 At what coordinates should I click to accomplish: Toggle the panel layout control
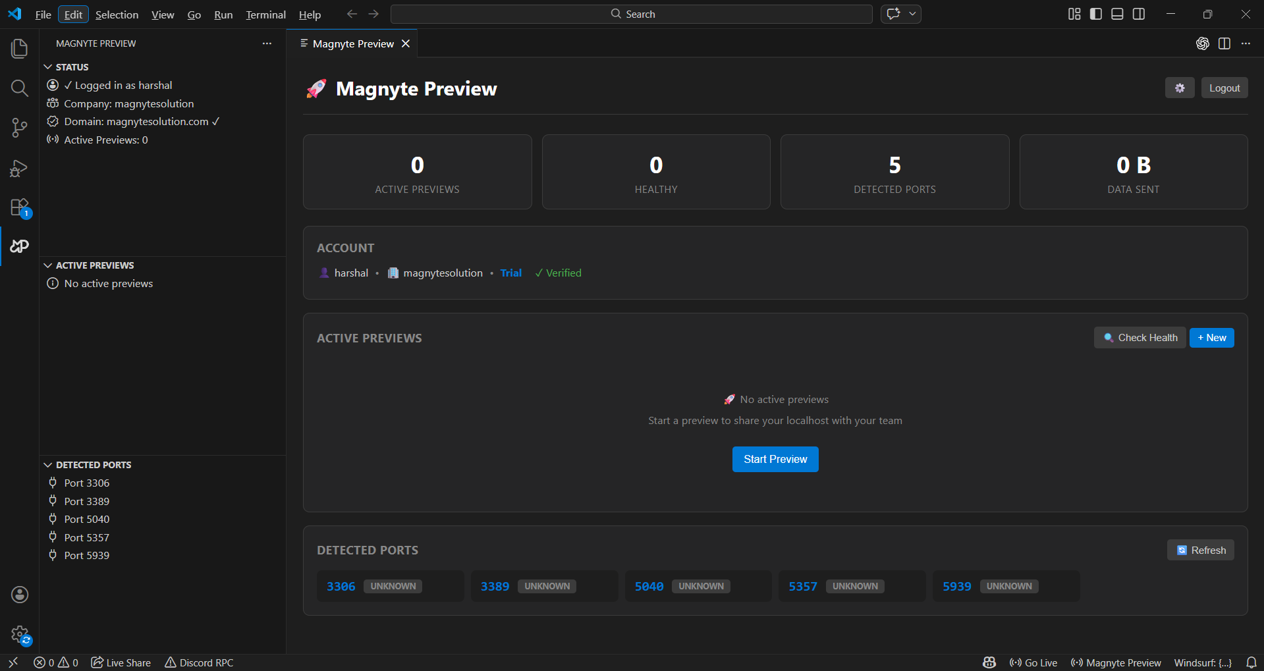1116,14
